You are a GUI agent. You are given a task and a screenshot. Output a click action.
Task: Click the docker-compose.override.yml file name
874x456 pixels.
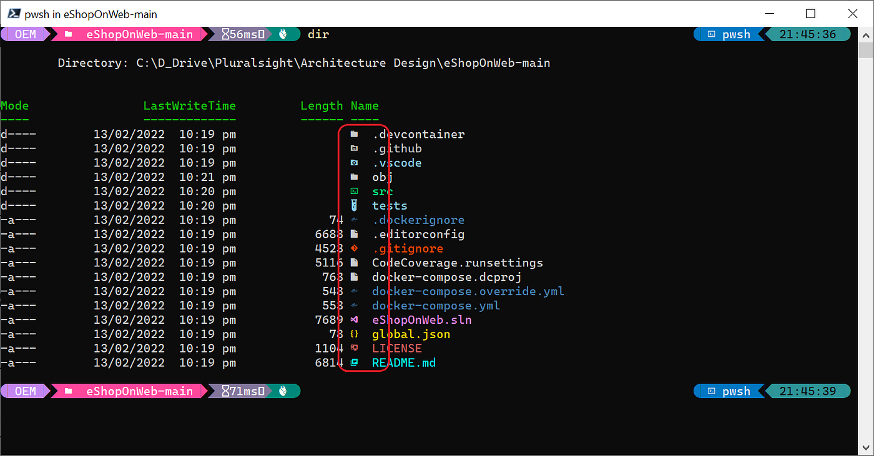[468, 291]
